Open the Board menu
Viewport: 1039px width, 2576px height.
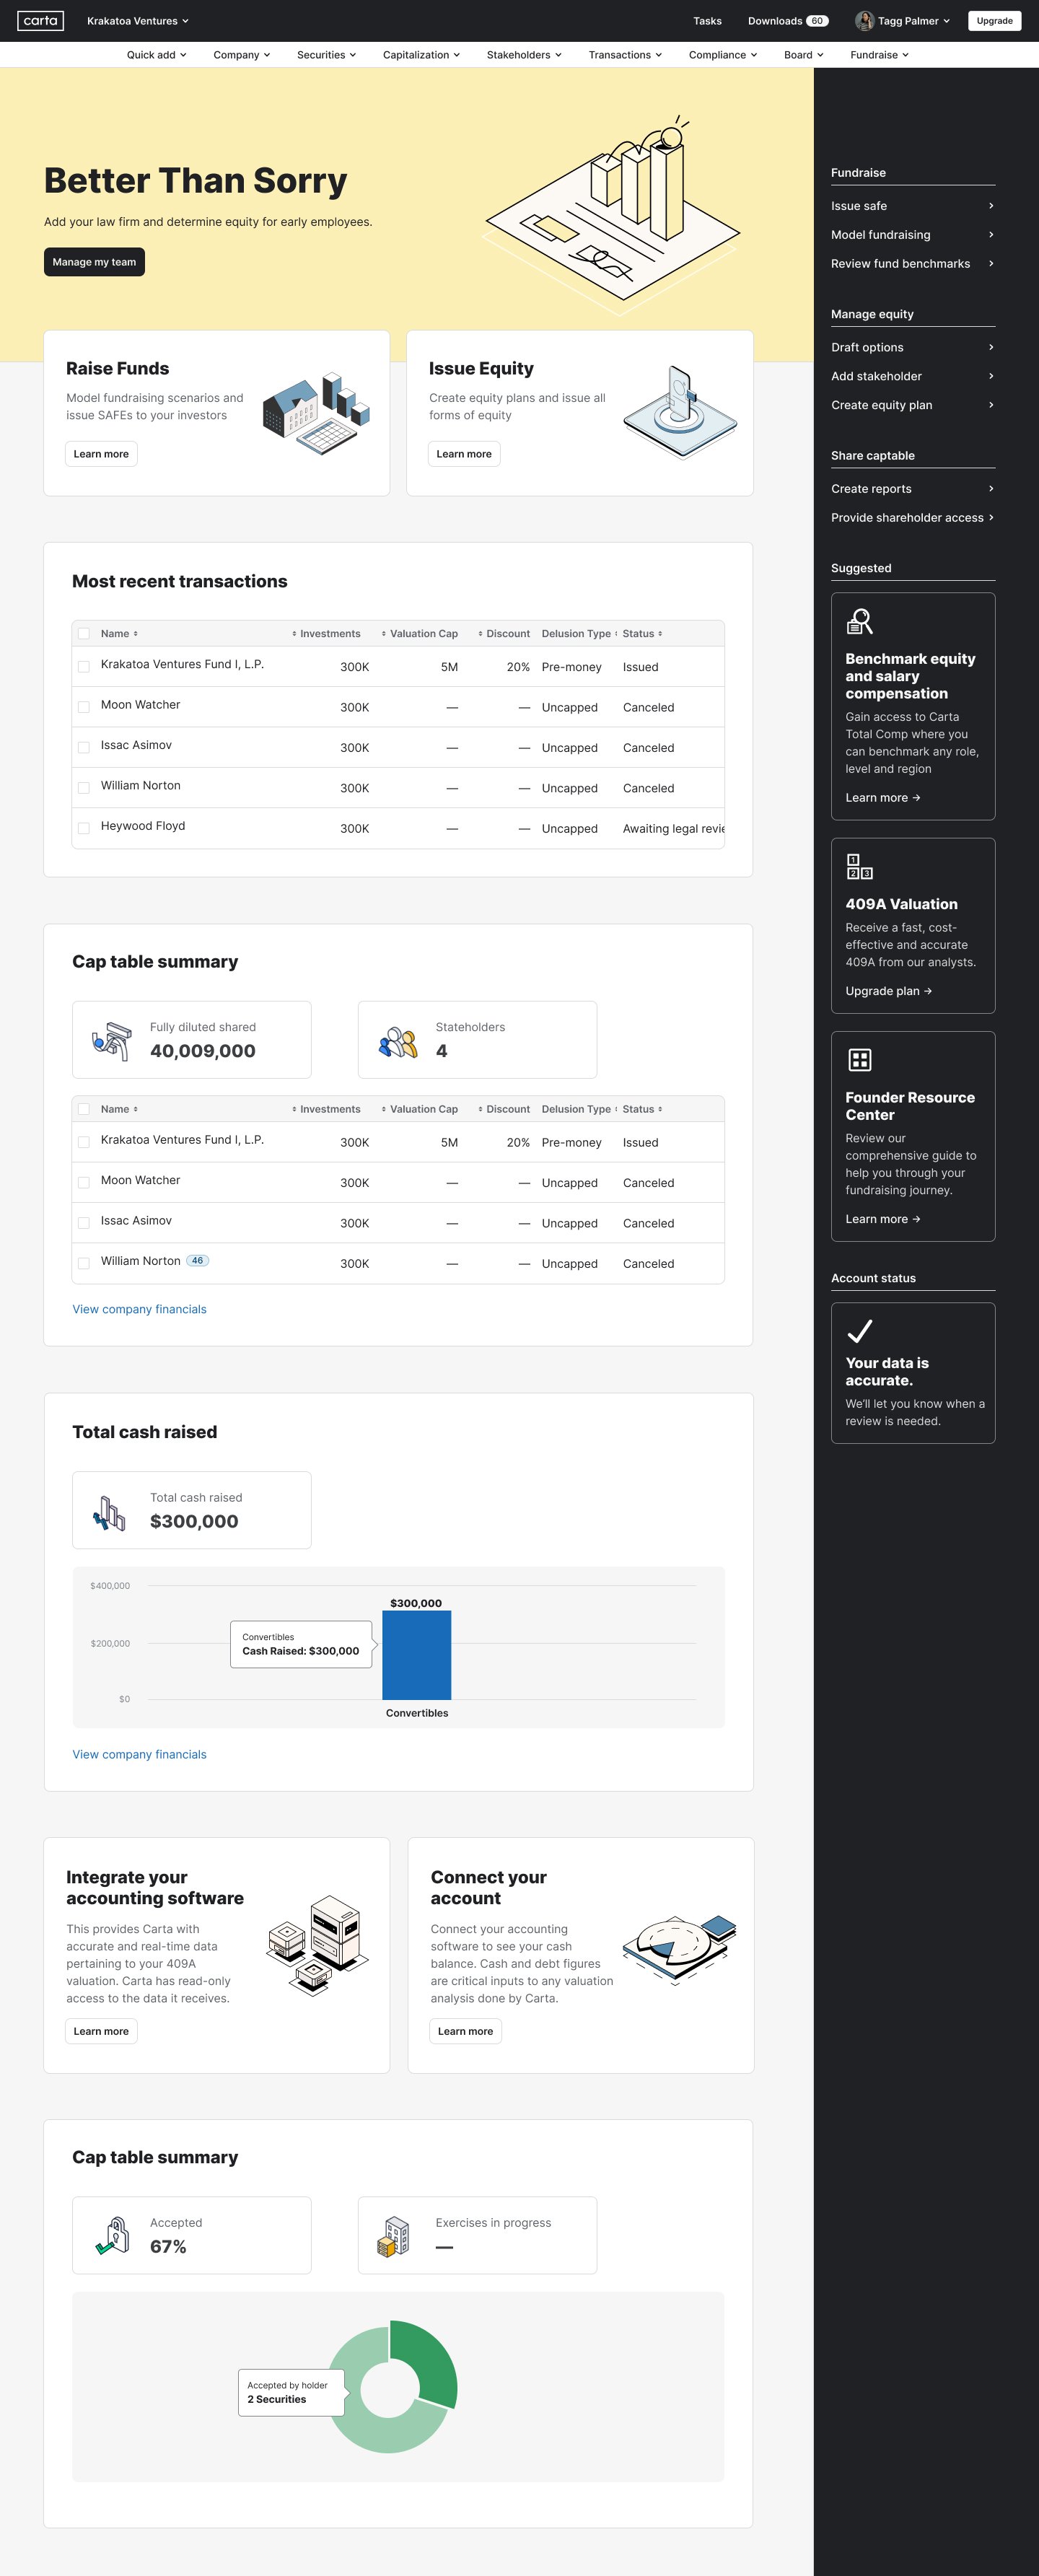pyautogui.click(x=804, y=55)
